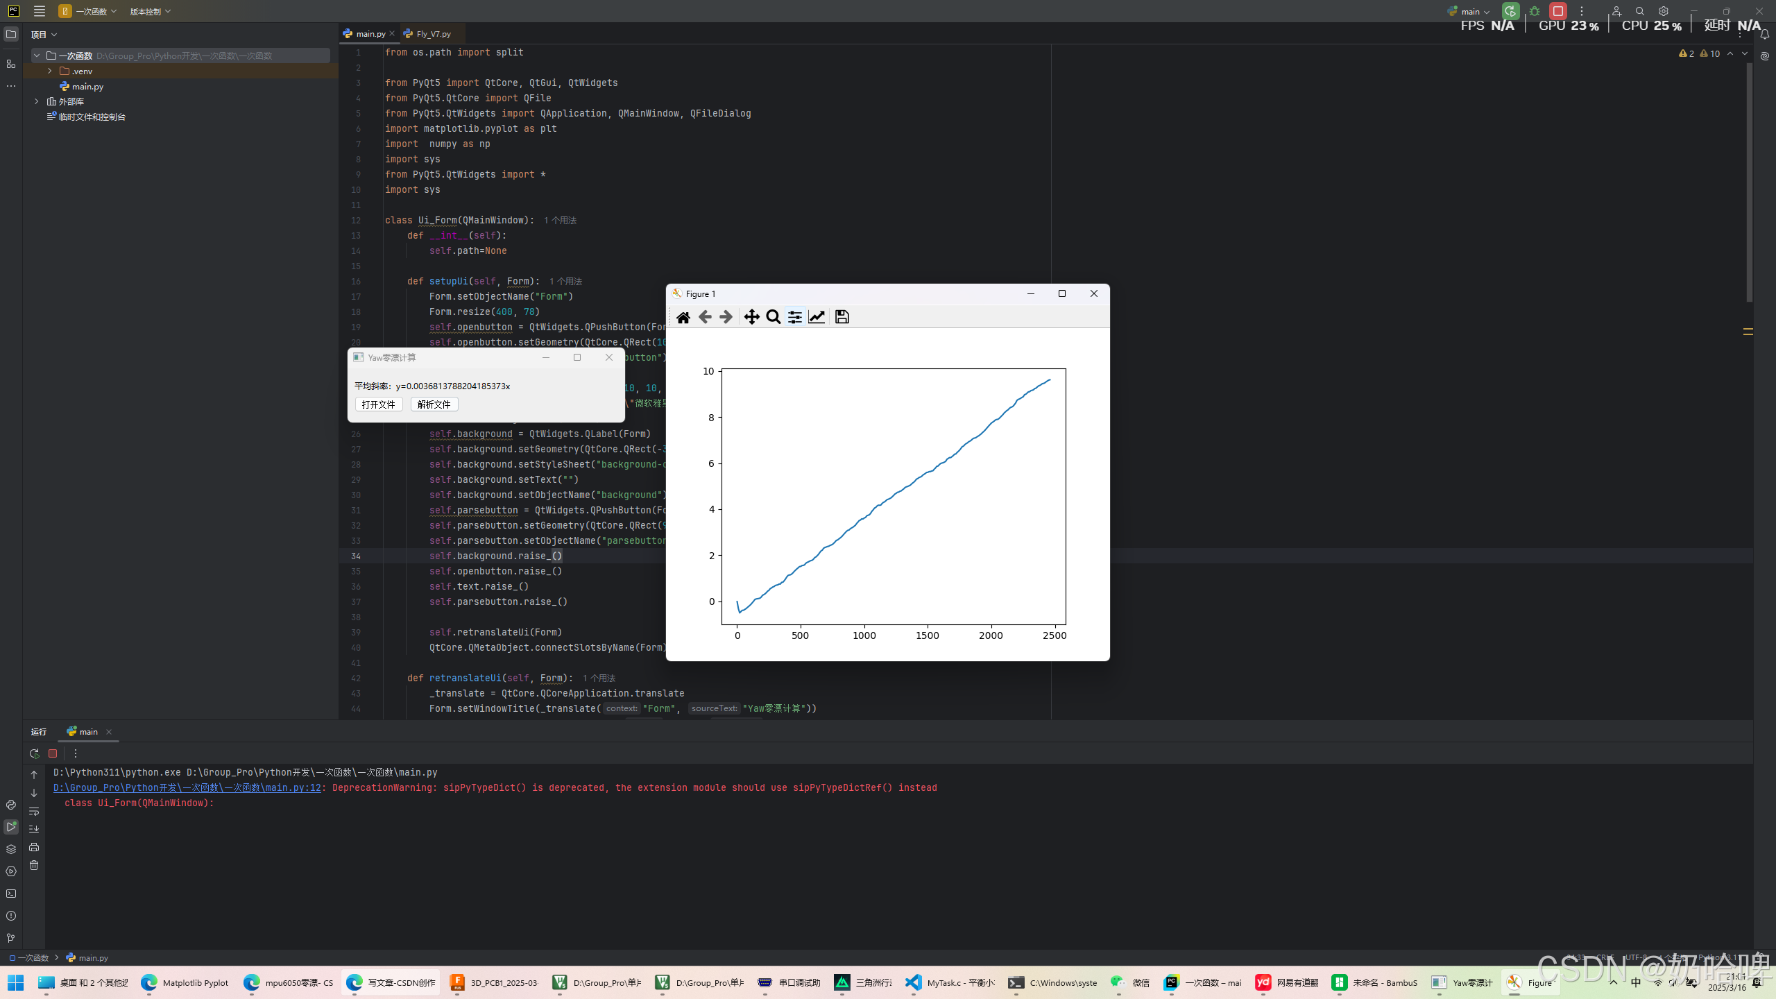Rerun main from the Run panel

pos(34,753)
